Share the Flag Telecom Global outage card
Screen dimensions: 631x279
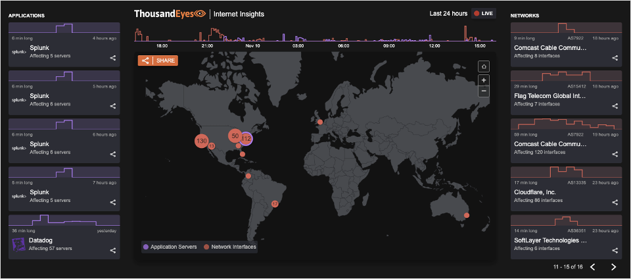coord(615,106)
